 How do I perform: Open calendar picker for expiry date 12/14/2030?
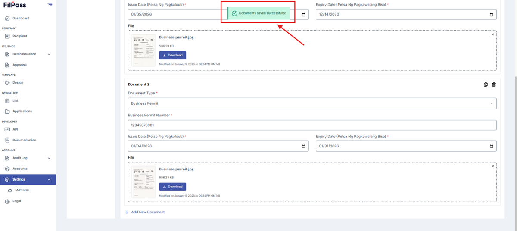491,15
